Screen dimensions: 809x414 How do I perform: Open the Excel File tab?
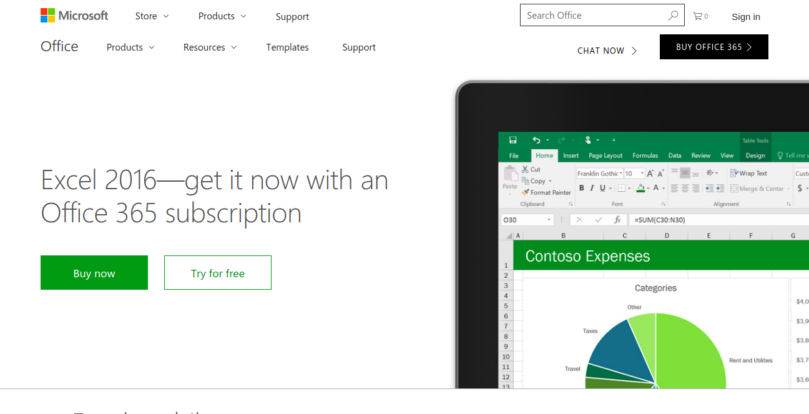[514, 155]
